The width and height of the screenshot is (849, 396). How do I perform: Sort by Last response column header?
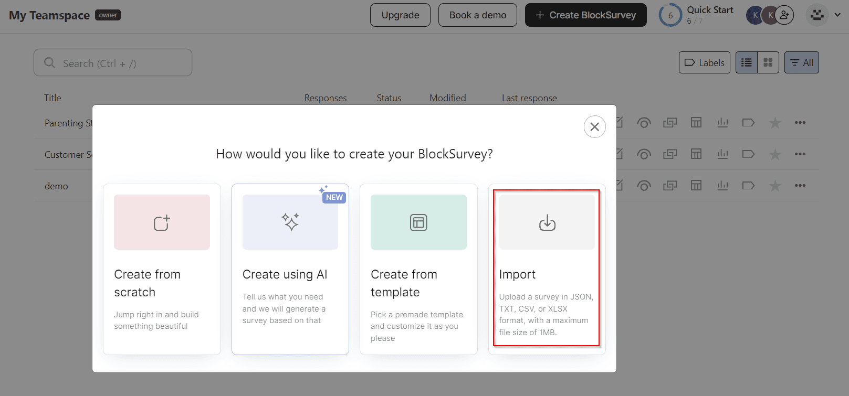tap(529, 98)
